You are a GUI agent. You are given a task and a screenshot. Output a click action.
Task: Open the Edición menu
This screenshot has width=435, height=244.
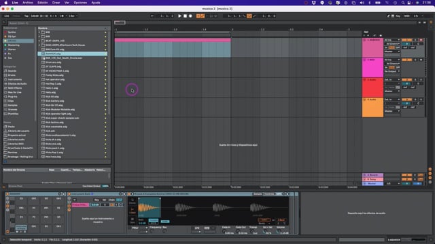(42, 3)
